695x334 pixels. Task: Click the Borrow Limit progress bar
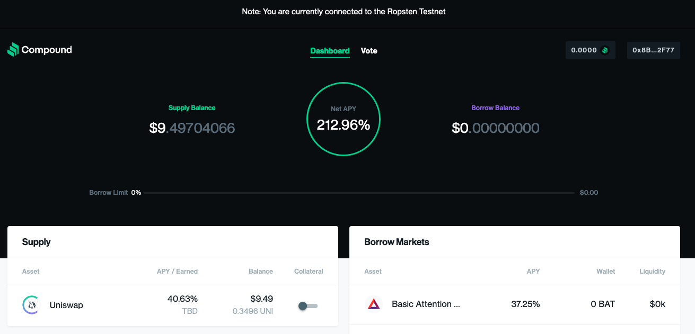[359, 193]
